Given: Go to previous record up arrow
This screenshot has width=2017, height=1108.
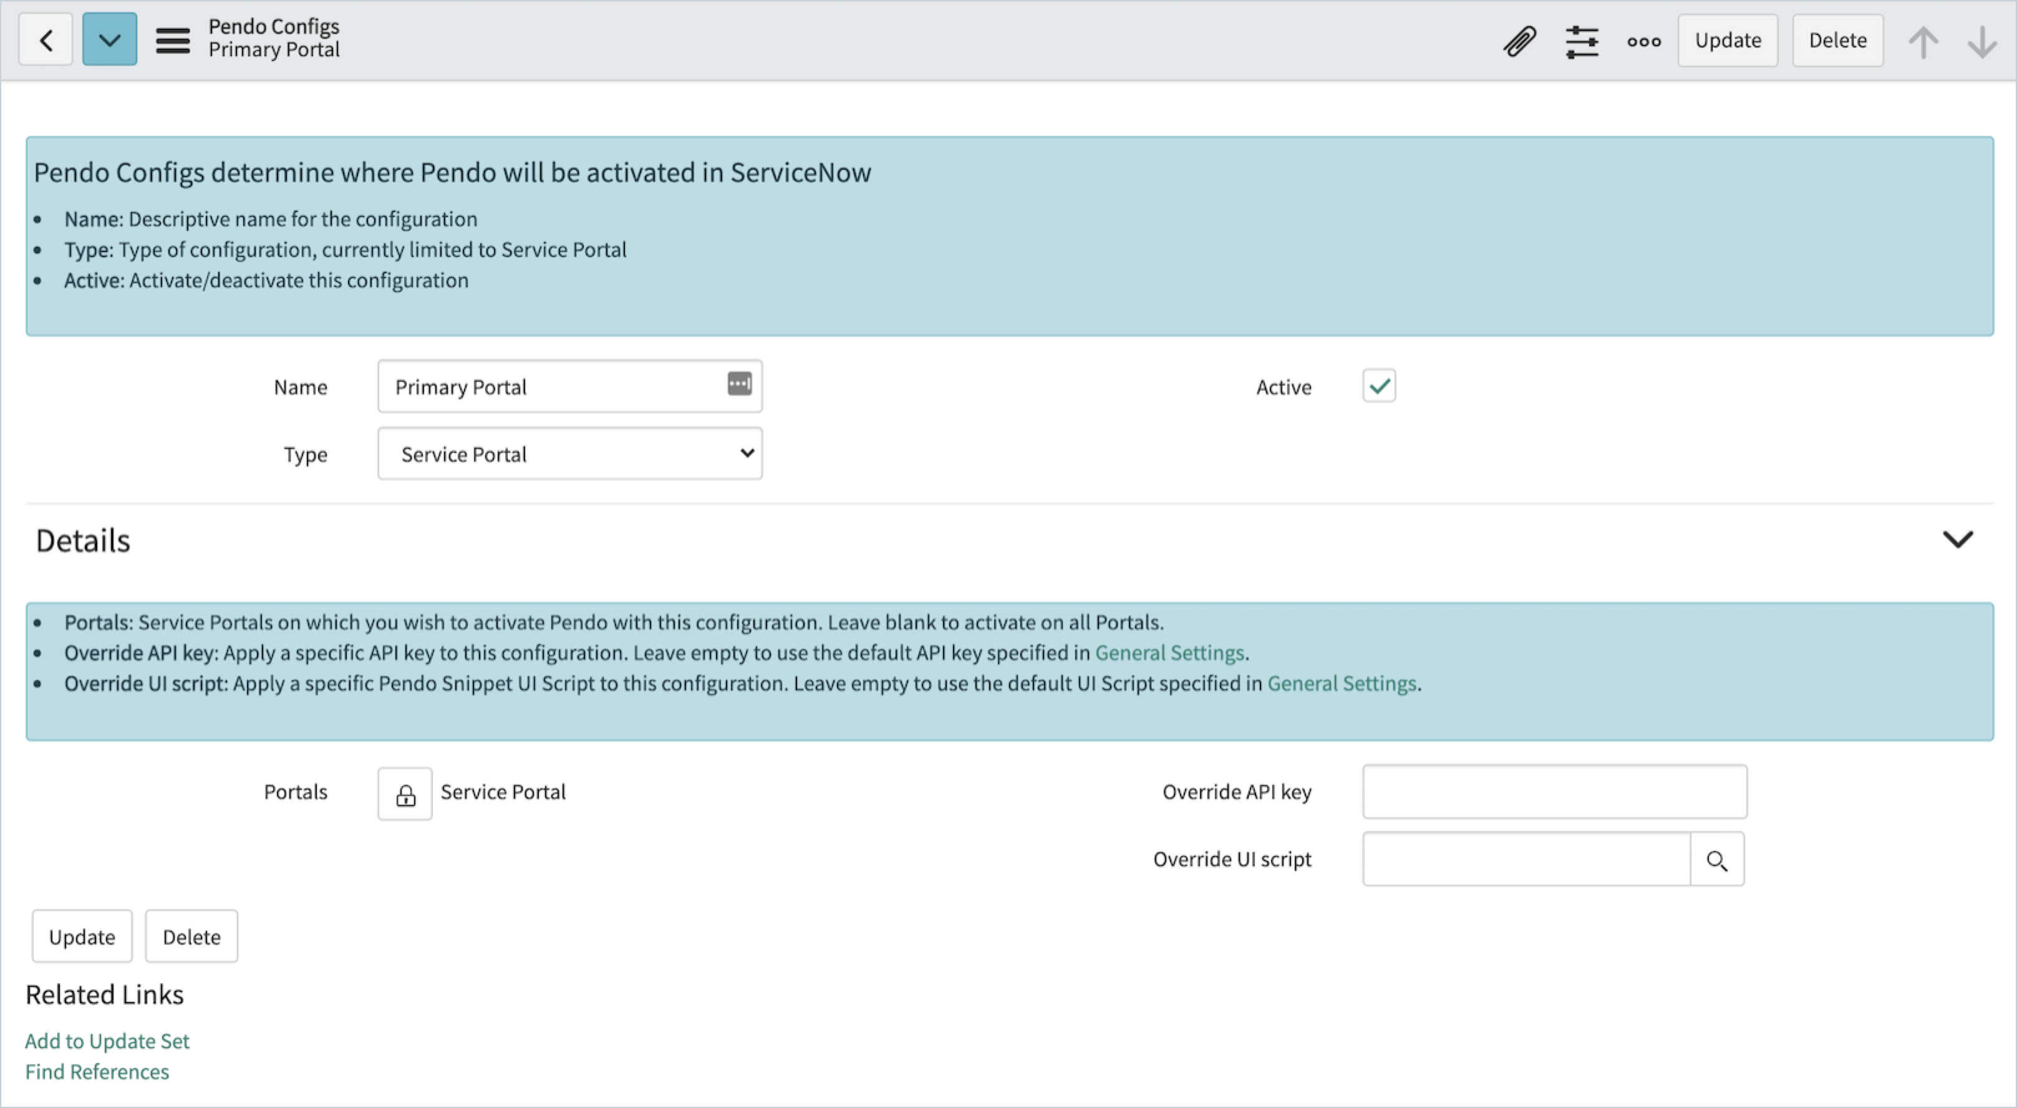Looking at the screenshot, I should (x=1923, y=42).
